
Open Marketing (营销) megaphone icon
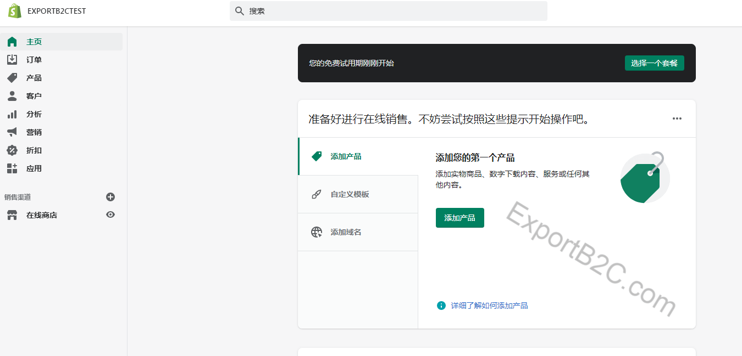[x=12, y=132]
